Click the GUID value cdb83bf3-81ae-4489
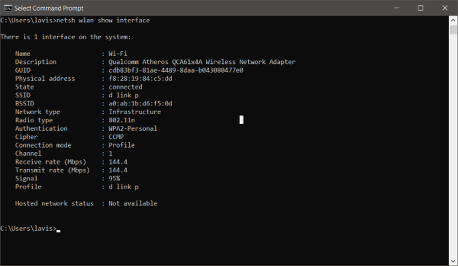 point(176,70)
